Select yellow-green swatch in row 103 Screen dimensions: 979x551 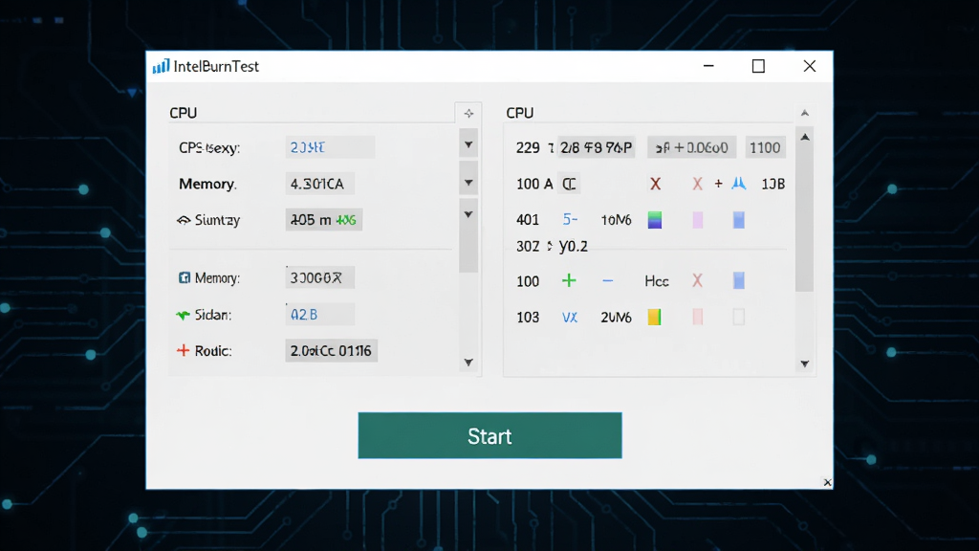tap(654, 317)
